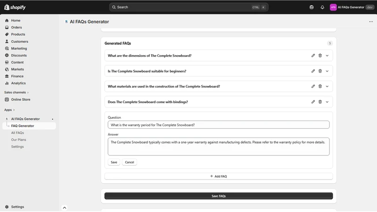
Task: Delete the snowboard dimensions FAQ
Action: tap(320, 56)
